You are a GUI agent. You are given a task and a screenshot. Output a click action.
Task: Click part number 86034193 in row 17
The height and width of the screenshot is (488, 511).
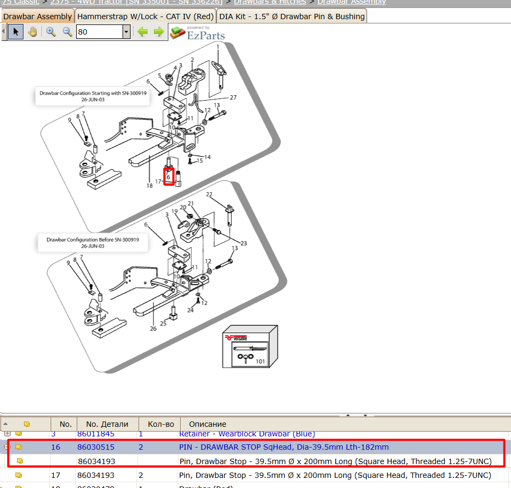96,475
